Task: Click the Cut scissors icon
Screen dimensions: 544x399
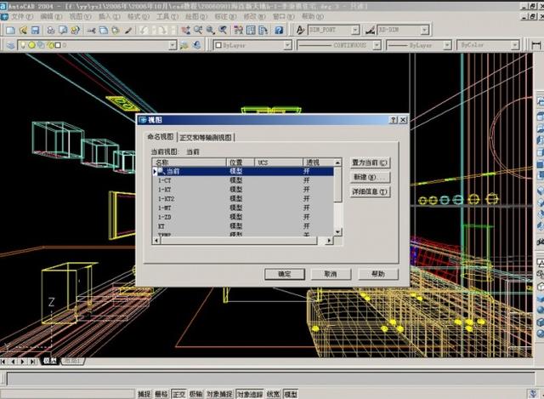Action: tap(91, 31)
